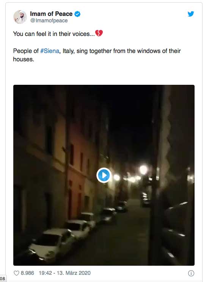Open the @Imamofpeace handle link
The image size is (209, 282).
(x=49, y=20)
